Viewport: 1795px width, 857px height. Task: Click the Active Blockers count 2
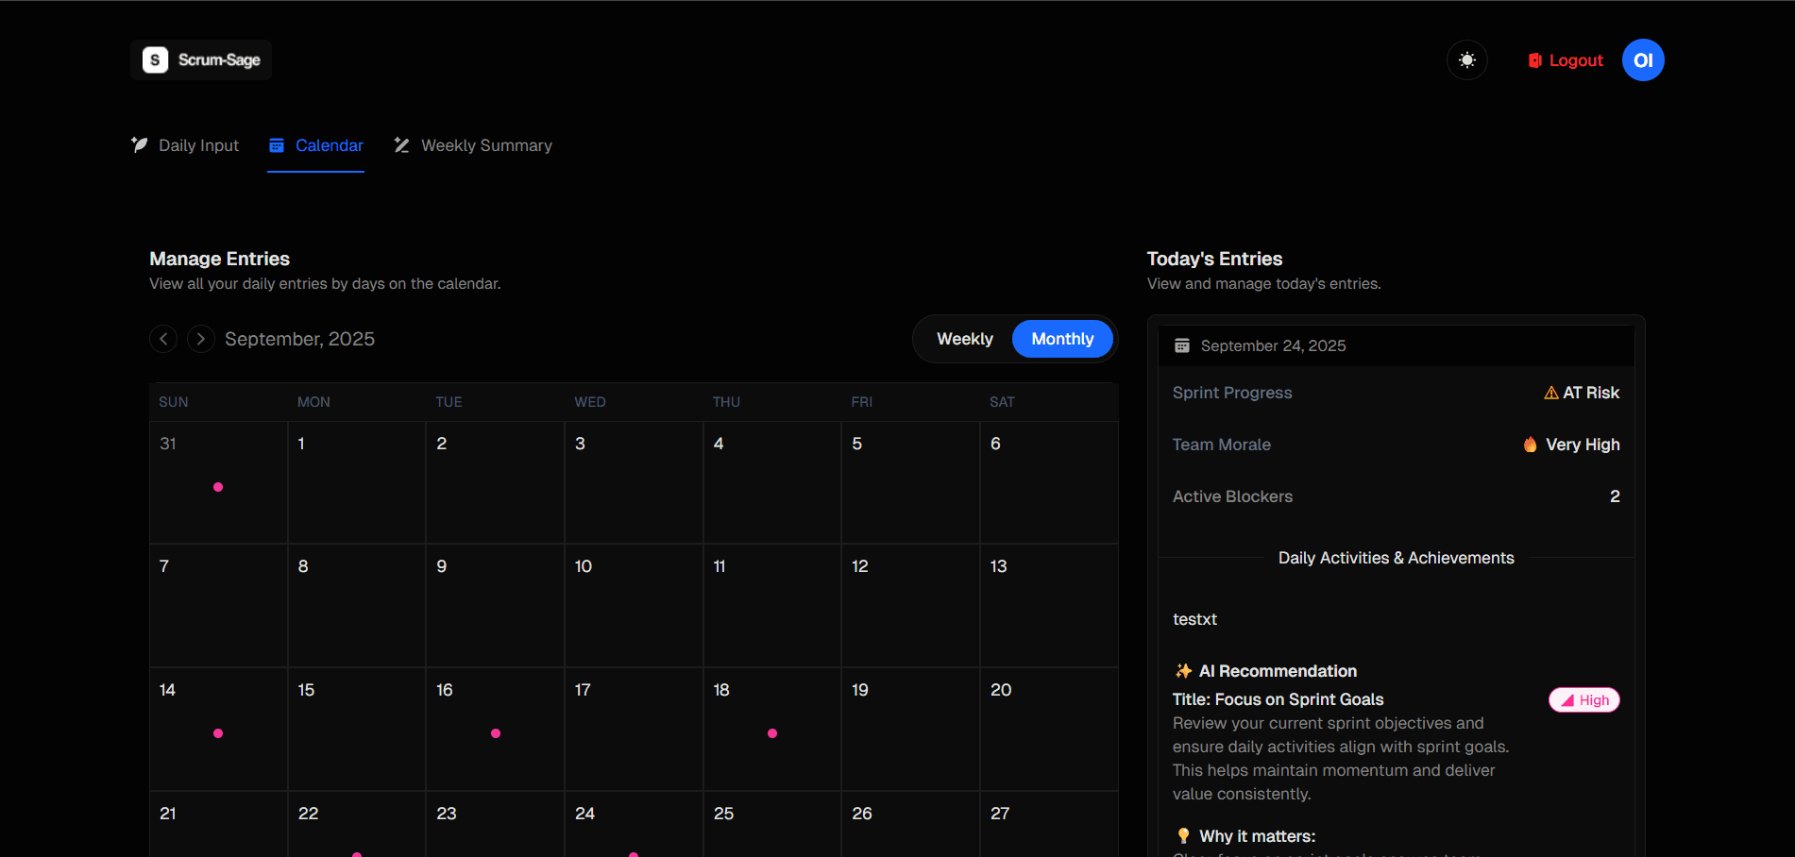[1615, 496]
